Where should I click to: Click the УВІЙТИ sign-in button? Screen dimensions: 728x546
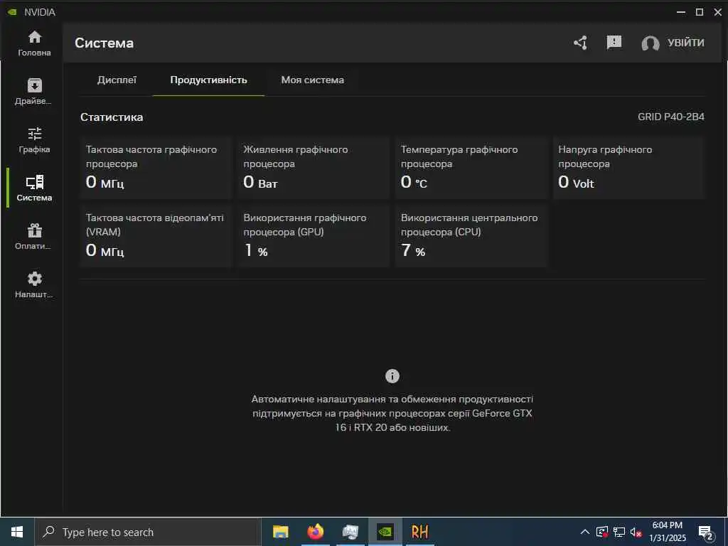[x=686, y=43]
